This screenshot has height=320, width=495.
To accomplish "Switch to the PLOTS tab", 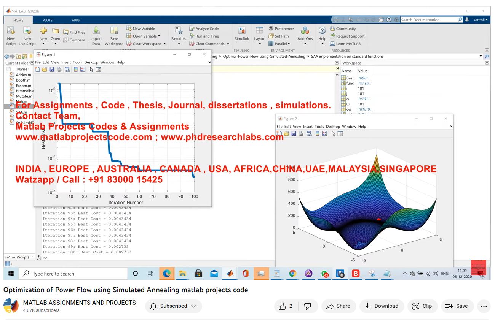I will pos(48,20).
